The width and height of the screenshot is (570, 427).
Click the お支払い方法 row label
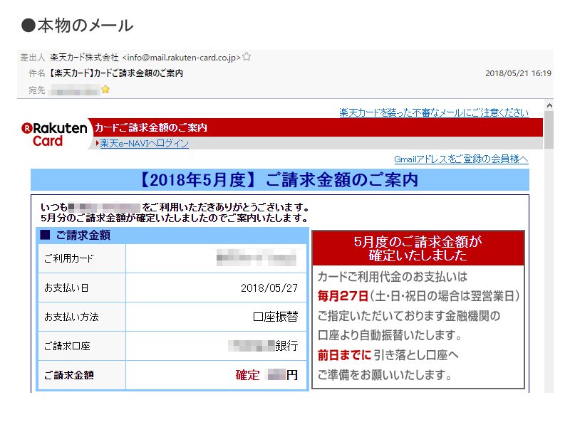(x=71, y=317)
